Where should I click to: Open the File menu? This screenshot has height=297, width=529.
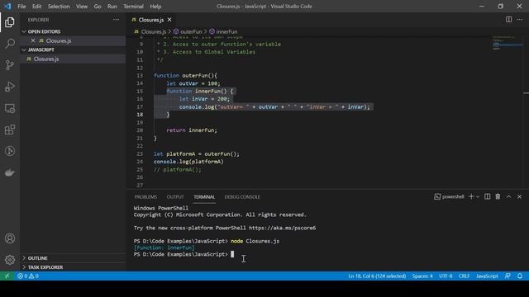point(21,7)
